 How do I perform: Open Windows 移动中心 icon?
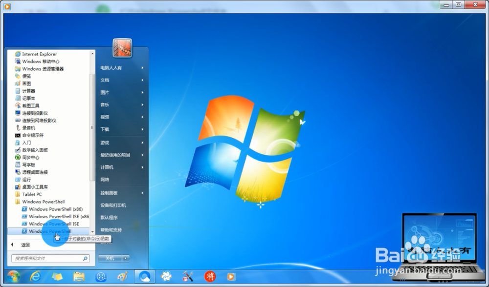point(18,61)
